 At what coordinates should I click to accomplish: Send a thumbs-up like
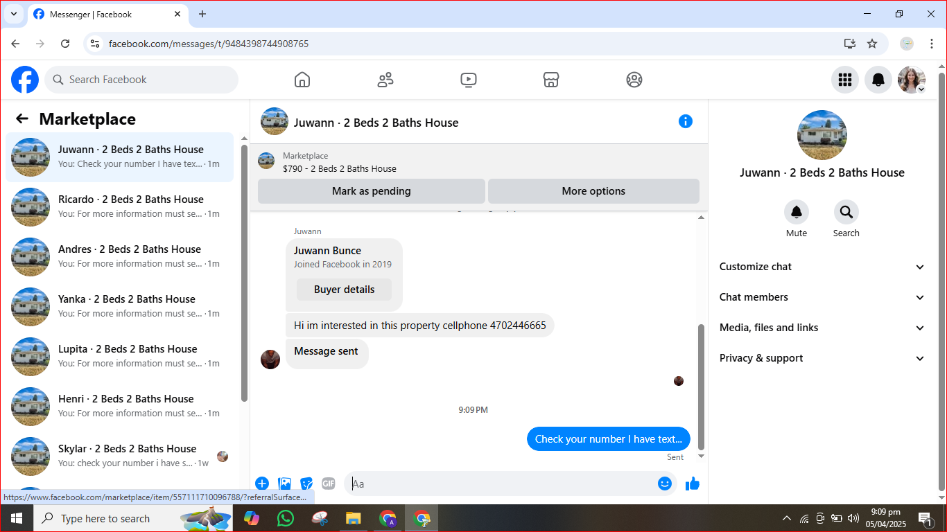(x=693, y=484)
